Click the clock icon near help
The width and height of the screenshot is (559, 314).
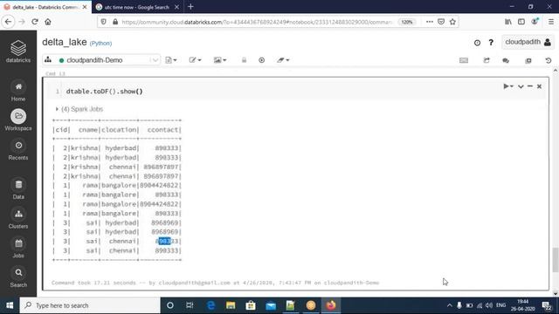477,43
